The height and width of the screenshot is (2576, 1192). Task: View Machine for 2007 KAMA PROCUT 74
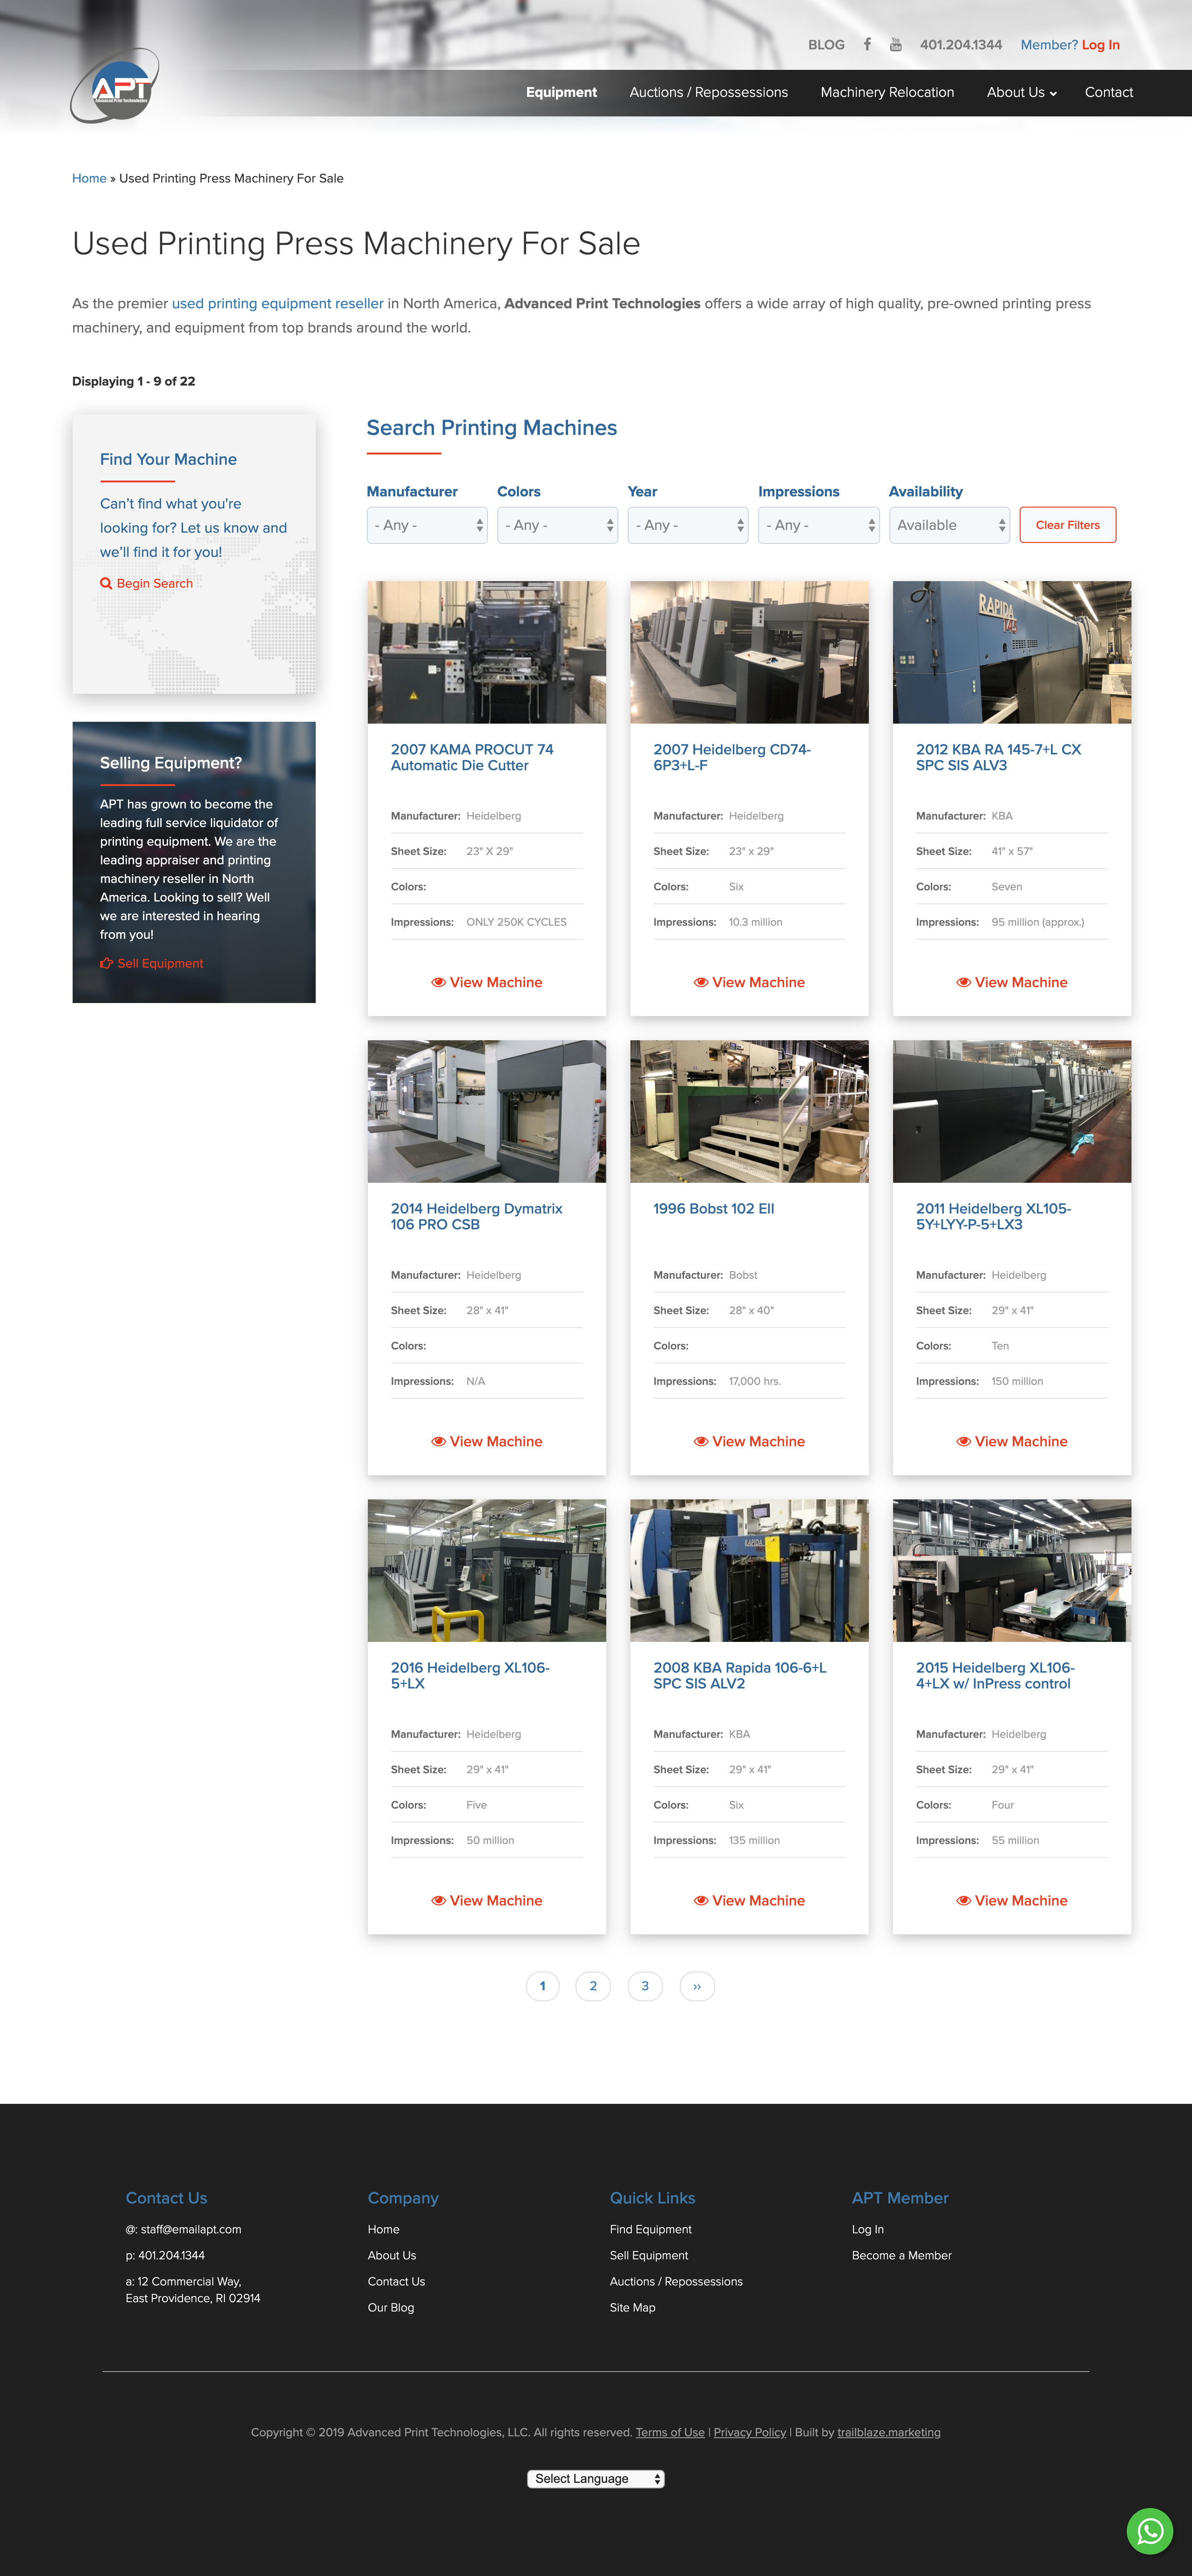[487, 982]
